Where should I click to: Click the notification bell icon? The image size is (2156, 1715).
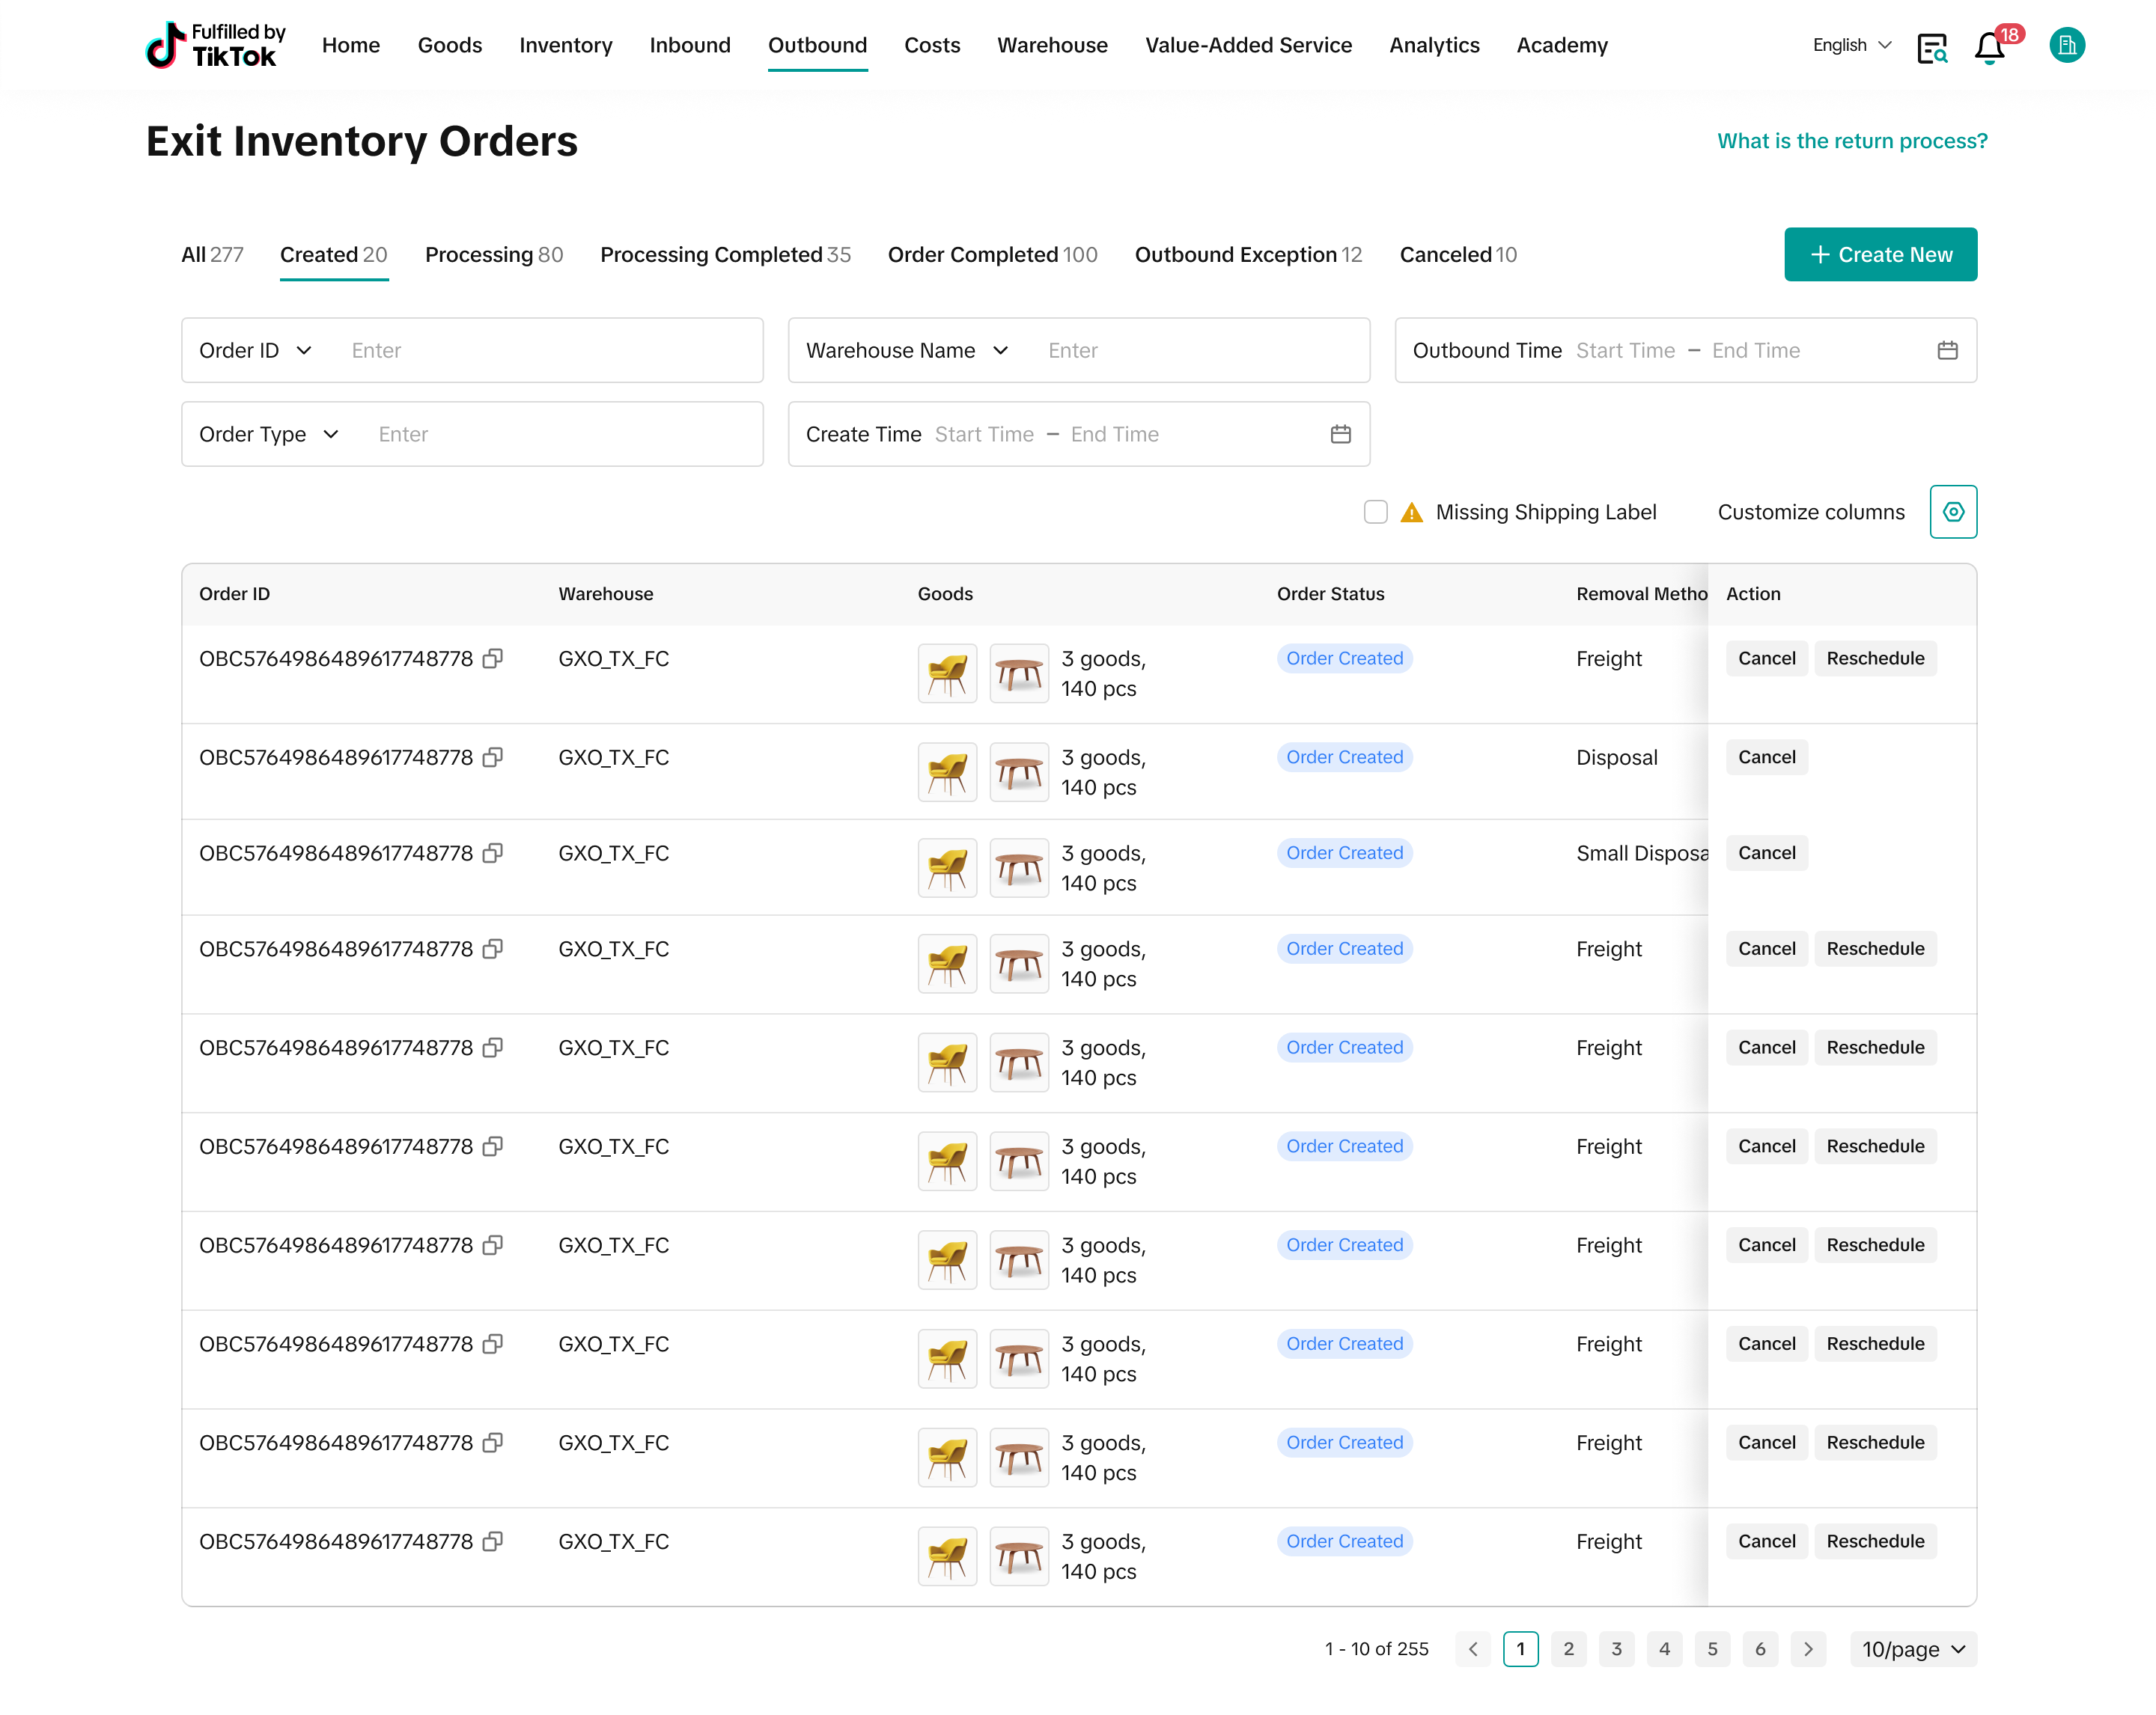[1989, 47]
